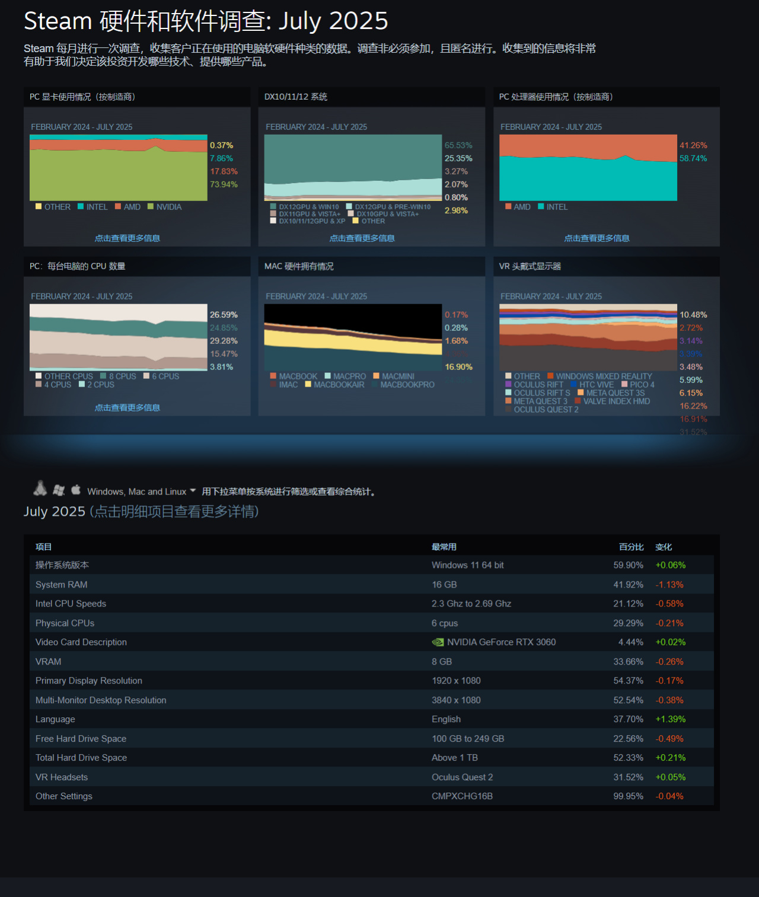Click the Windows platform icon
Screen dimensions: 759x897
coord(59,490)
